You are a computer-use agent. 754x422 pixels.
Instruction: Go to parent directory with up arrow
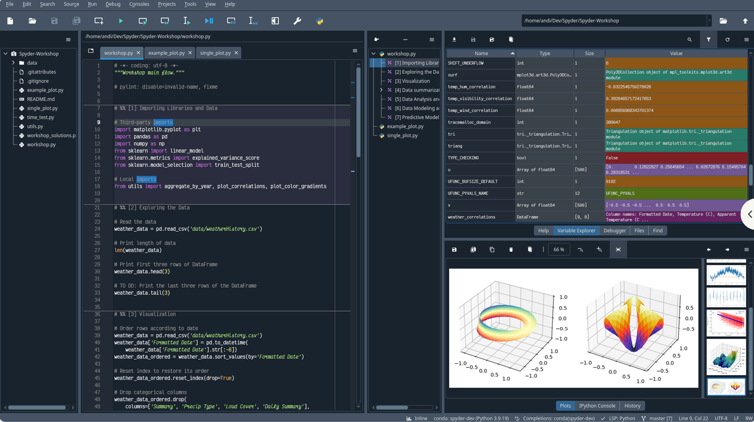click(x=745, y=21)
